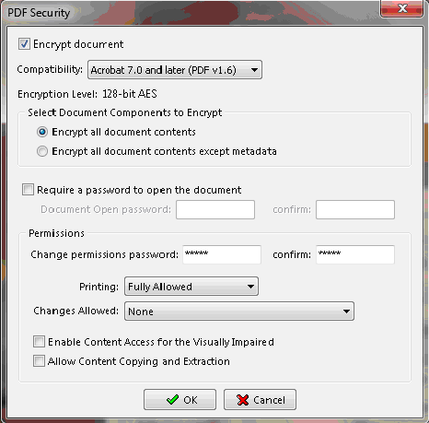This screenshot has width=429, height=423.
Task: Confirm settings with the OK button
Action: pos(180,400)
